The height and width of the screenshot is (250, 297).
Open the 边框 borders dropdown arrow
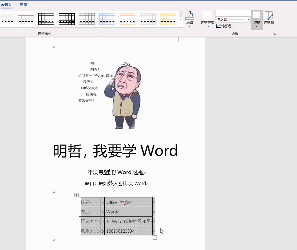point(257,27)
